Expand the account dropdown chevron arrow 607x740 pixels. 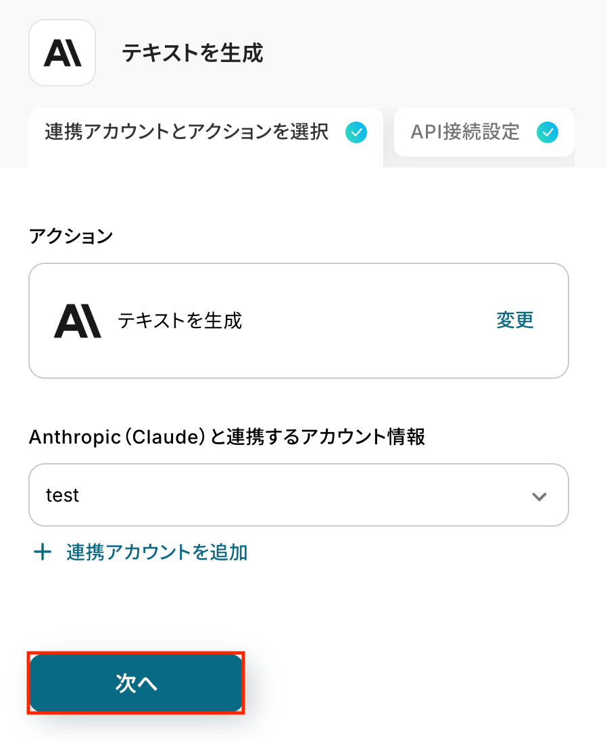(539, 496)
